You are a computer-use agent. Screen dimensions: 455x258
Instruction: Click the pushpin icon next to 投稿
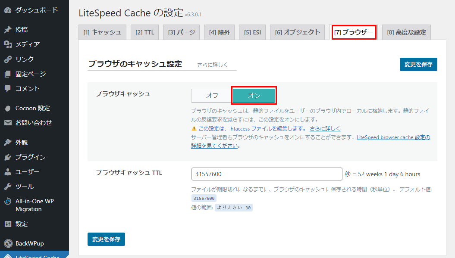tap(8, 30)
